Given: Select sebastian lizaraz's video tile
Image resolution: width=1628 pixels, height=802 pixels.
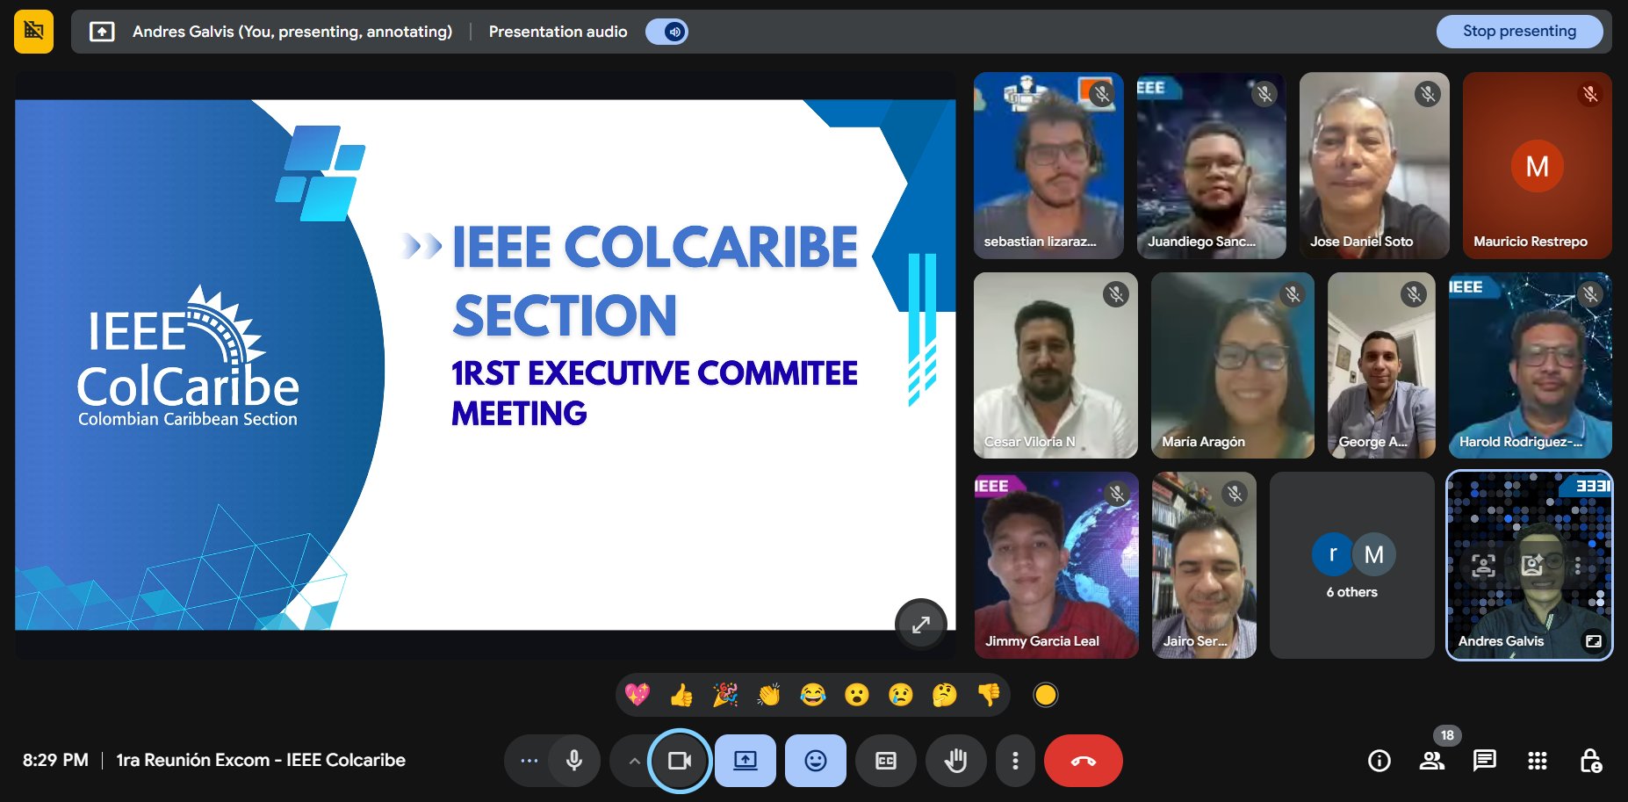Looking at the screenshot, I should point(1048,165).
